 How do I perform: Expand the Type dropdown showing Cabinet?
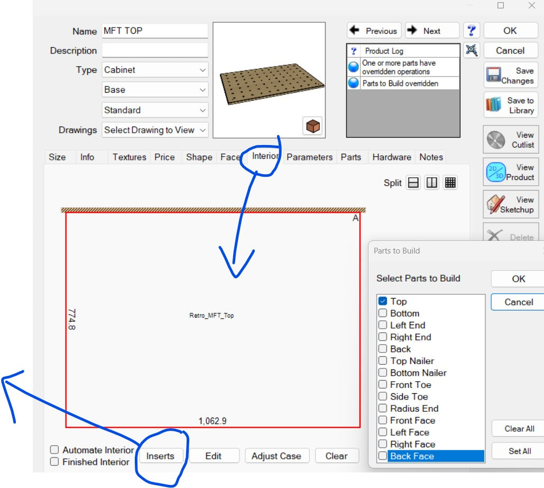[155, 70]
